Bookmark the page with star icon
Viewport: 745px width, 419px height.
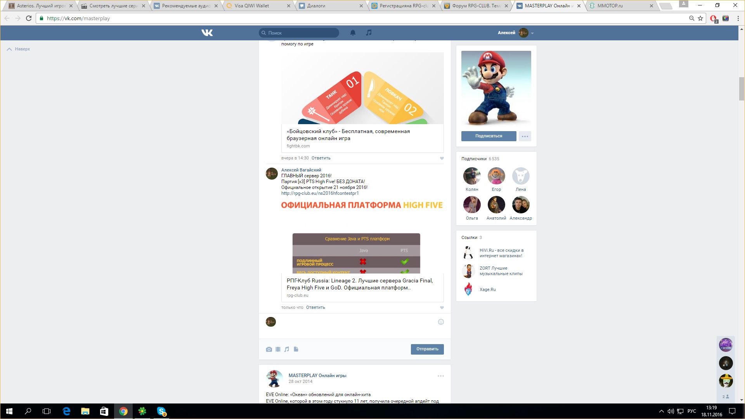pyautogui.click(x=700, y=18)
